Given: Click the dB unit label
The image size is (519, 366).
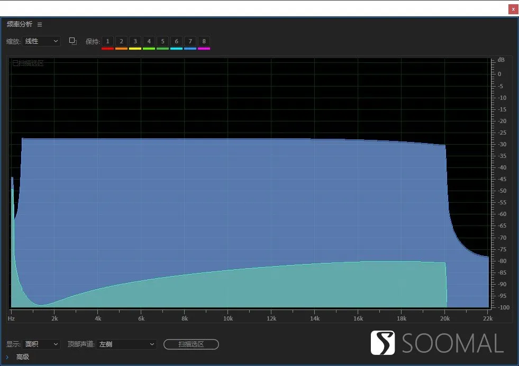Looking at the screenshot, I should click(x=501, y=60).
